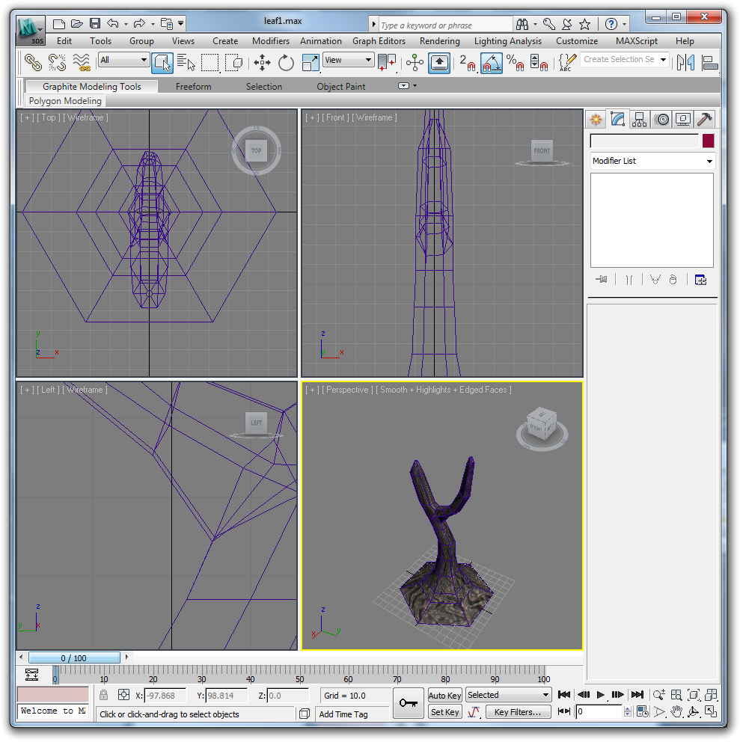
Task: Click the Pan View hand icon
Action: [676, 711]
